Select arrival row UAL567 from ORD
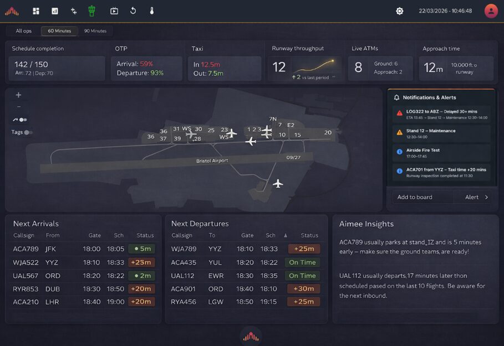Viewport: 504px width, 346px height. (84, 276)
